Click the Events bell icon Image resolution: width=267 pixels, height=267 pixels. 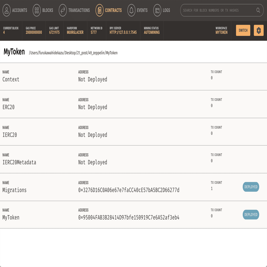click(131, 10)
